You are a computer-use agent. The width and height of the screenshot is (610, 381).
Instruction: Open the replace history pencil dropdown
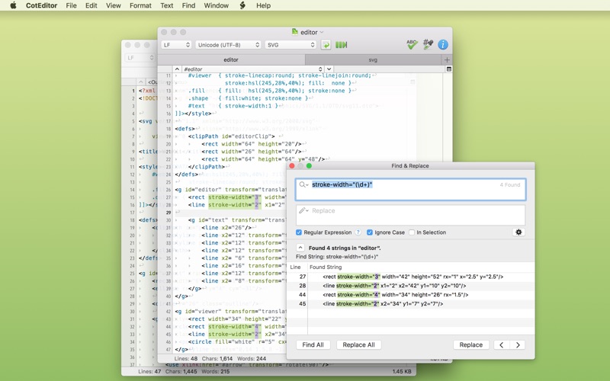click(303, 210)
